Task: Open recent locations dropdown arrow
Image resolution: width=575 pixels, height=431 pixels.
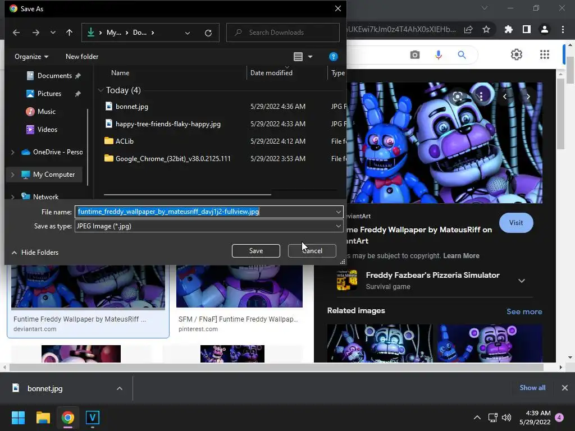Action: pyautogui.click(x=53, y=33)
